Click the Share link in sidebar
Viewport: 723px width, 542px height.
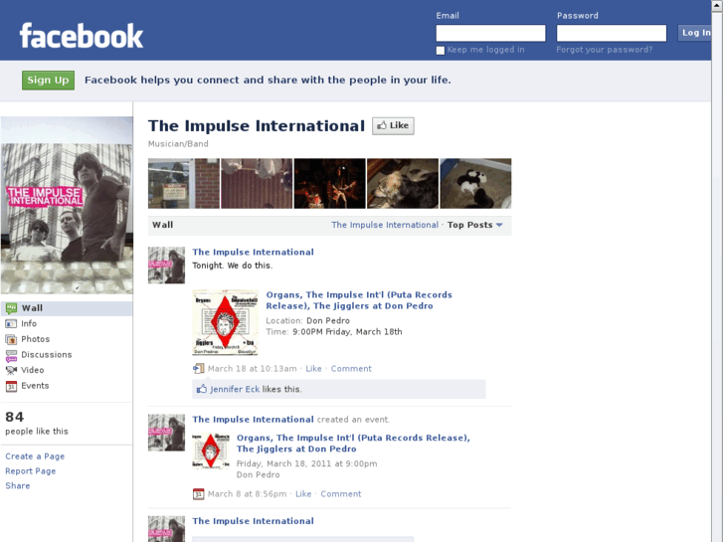pos(18,485)
